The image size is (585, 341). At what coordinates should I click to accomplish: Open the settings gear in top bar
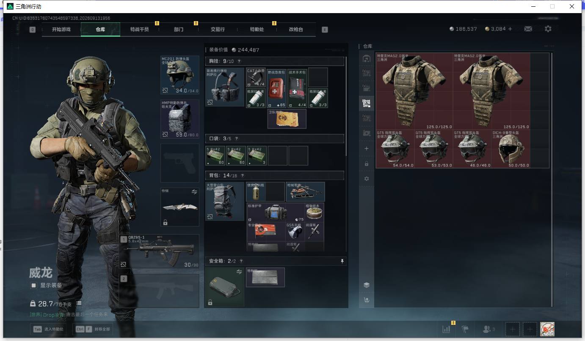point(548,29)
